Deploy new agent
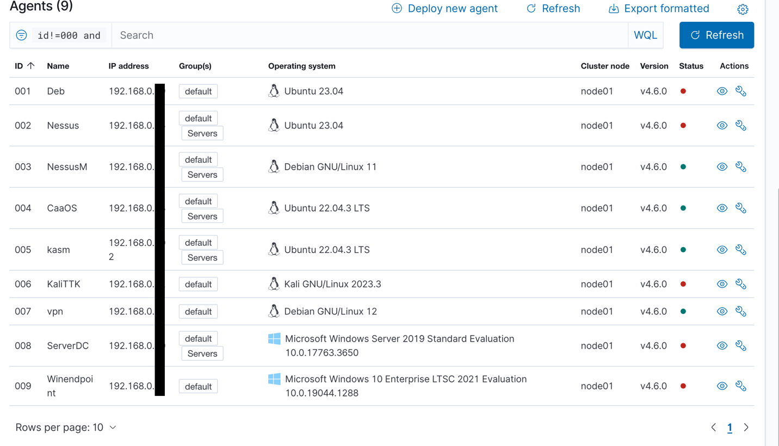This screenshot has width=779, height=446. tap(444, 9)
